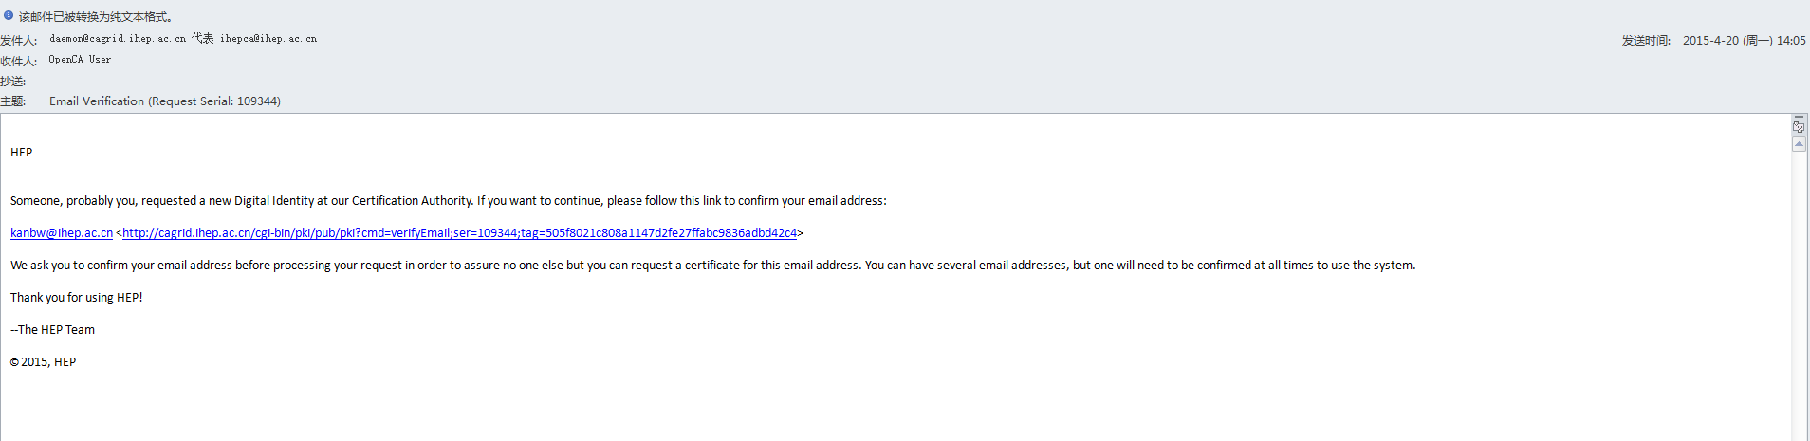Click the recipient OpenCA User
This screenshot has width=1810, height=441.
pos(80,60)
